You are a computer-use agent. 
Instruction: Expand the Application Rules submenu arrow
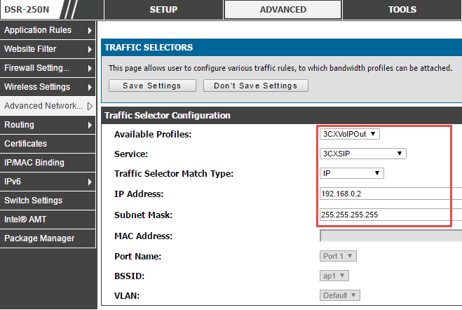[90, 30]
